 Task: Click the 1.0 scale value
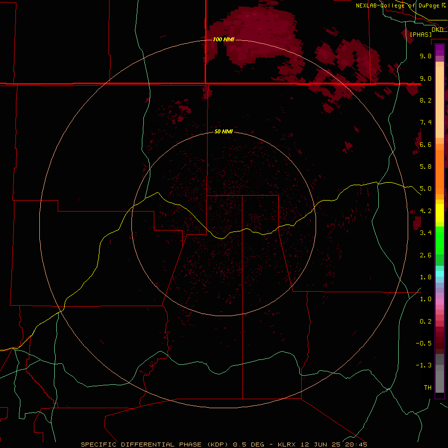click(426, 299)
